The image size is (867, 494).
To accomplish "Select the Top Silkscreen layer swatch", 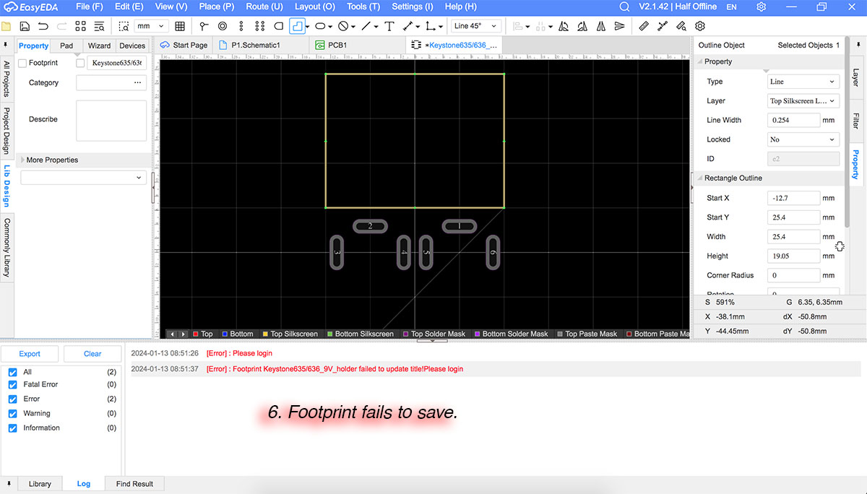I will (265, 334).
